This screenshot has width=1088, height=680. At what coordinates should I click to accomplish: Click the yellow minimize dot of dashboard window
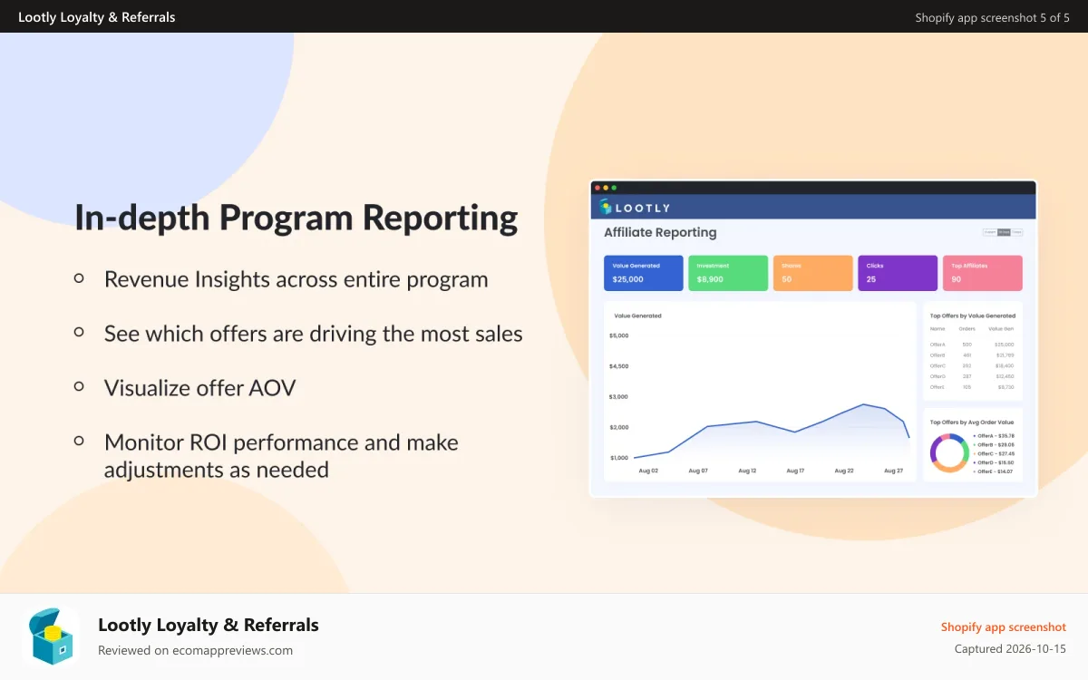(606, 188)
